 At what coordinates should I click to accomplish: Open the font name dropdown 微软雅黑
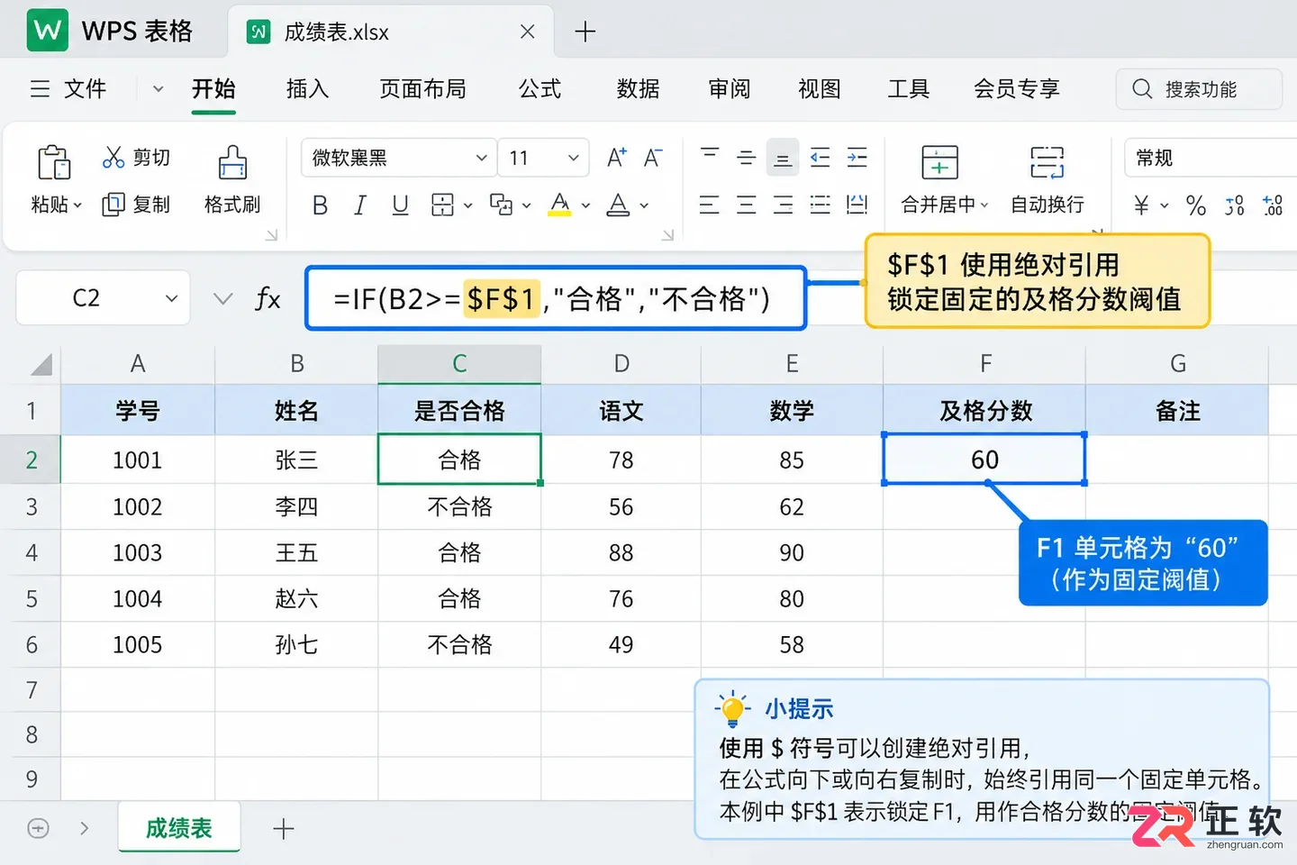399,158
